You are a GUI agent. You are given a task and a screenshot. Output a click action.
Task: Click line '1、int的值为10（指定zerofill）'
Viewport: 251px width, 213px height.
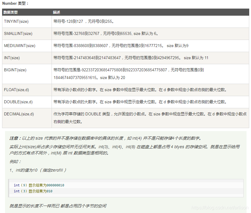(x=38, y=170)
